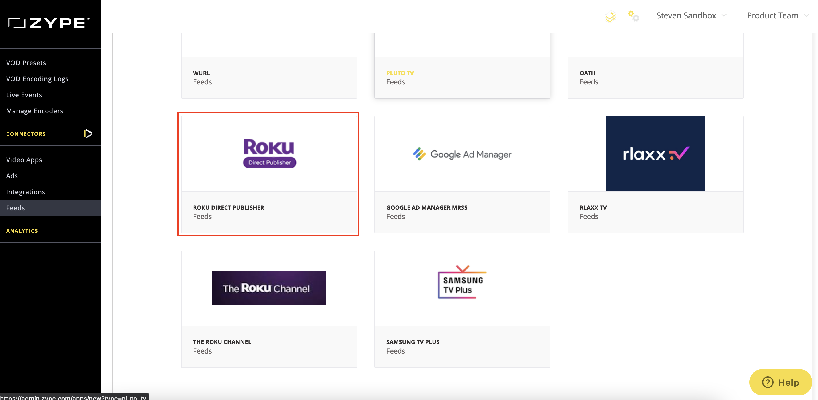Screen dimensions: 818x400
Task: Open the stacked layers icon in header
Action: [610, 17]
